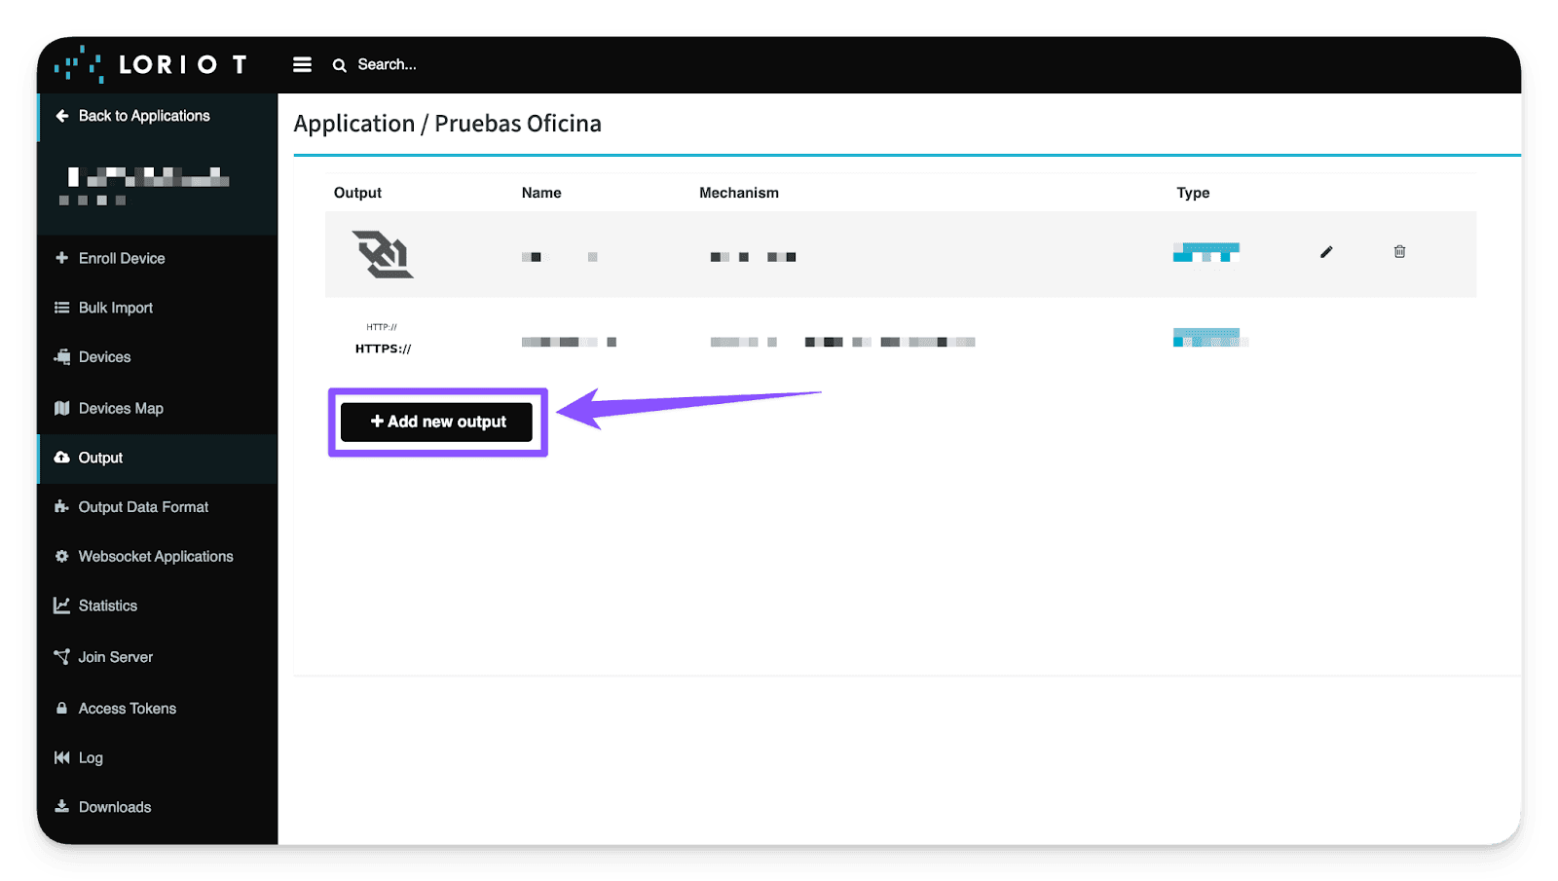The height and width of the screenshot is (881, 1558).
Task: Toggle the hamburger menu icon
Action: (303, 64)
